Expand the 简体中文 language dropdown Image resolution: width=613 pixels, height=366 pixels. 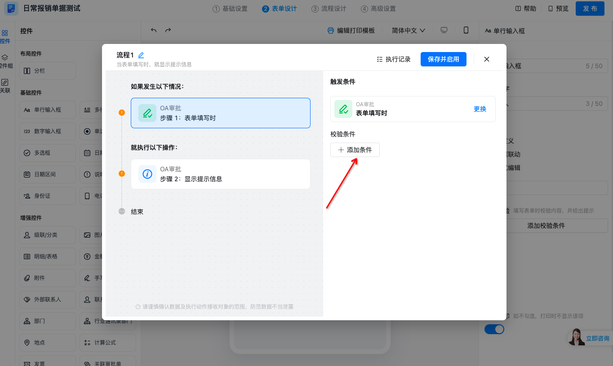click(x=408, y=30)
